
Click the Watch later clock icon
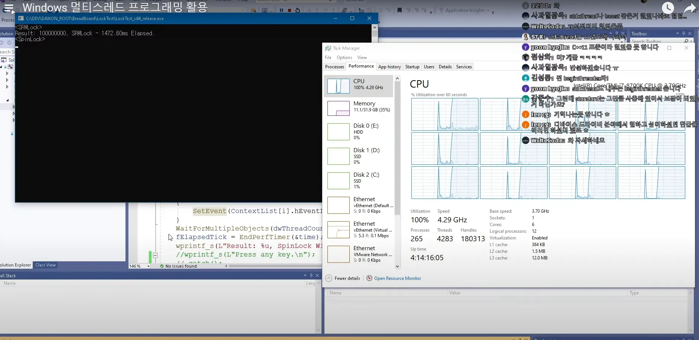pos(668,7)
